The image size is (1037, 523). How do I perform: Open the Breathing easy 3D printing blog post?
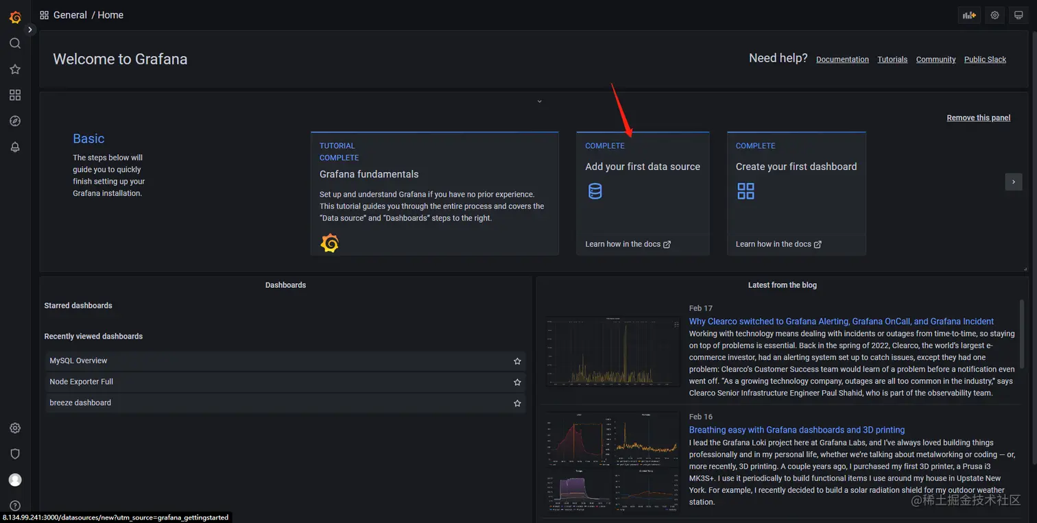pyautogui.click(x=797, y=430)
